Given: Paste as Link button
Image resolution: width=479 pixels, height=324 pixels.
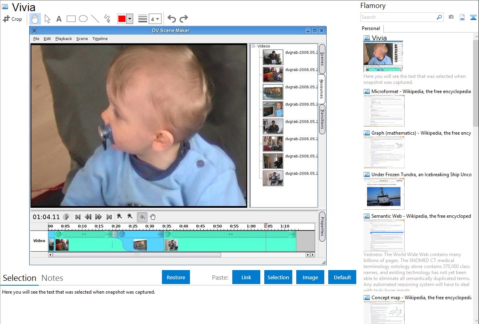Looking at the screenshot, I should click(246, 277).
